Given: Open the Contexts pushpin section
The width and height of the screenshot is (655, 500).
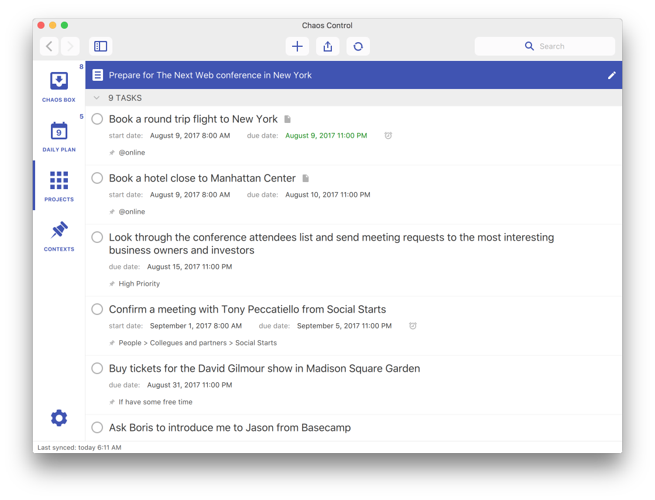Looking at the screenshot, I should coord(59,235).
